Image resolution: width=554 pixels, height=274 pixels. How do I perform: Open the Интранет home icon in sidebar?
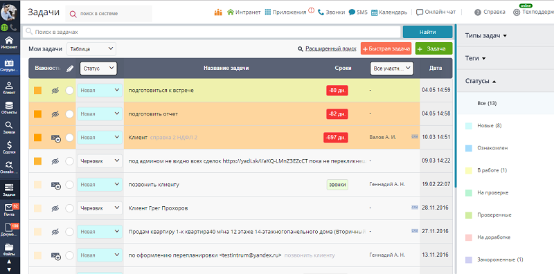(9, 40)
